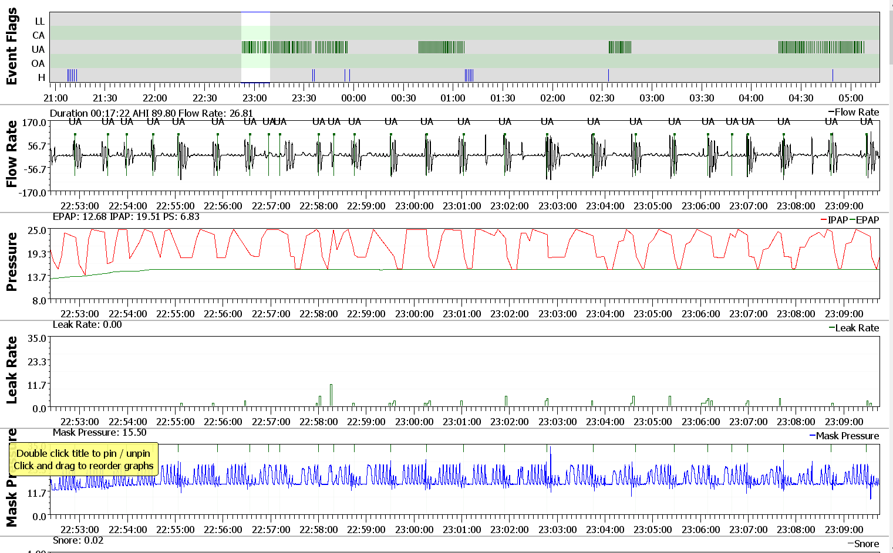Click the 19.3 value on Pressure axis
Image resolution: width=893 pixels, height=553 pixels.
click(37, 253)
